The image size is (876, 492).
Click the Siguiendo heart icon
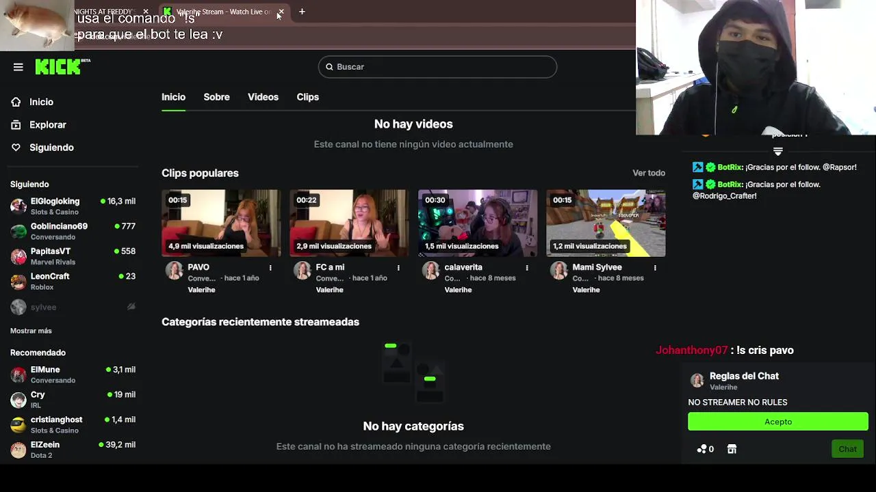16,148
